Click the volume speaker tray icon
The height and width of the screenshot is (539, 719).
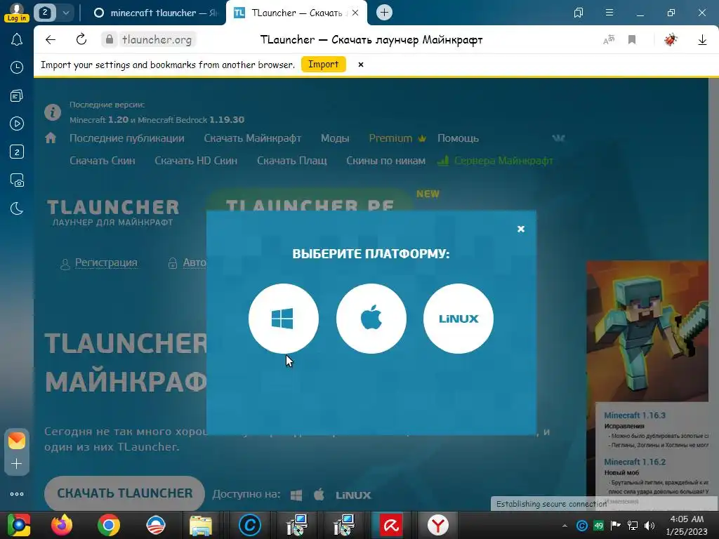pos(649,526)
